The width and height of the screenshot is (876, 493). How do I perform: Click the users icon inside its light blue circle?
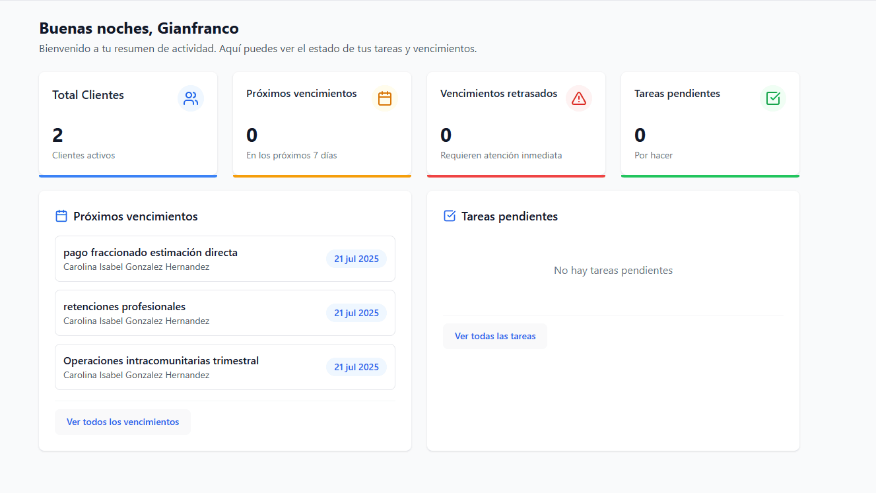pos(191,99)
